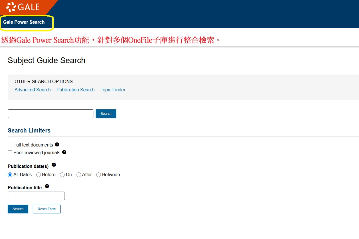Screen dimensions: 359x239
Task: Open help icon beside Publication date(s)
Action: [54, 165]
